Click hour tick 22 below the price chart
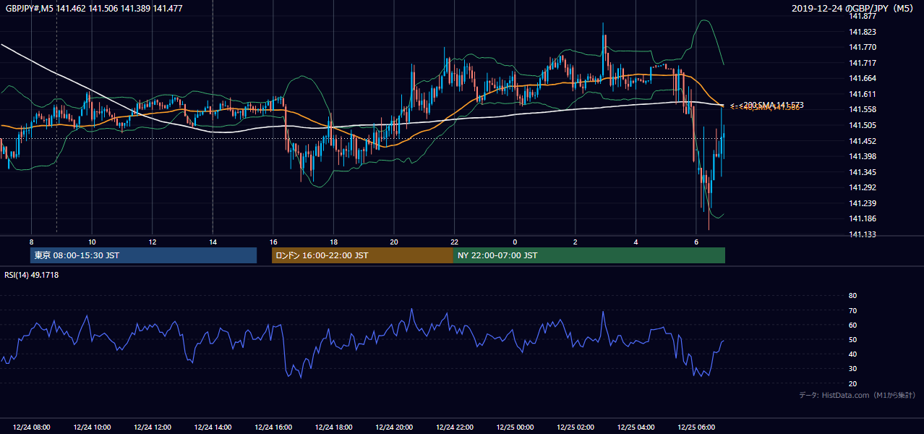924x434 pixels. click(455, 242)
